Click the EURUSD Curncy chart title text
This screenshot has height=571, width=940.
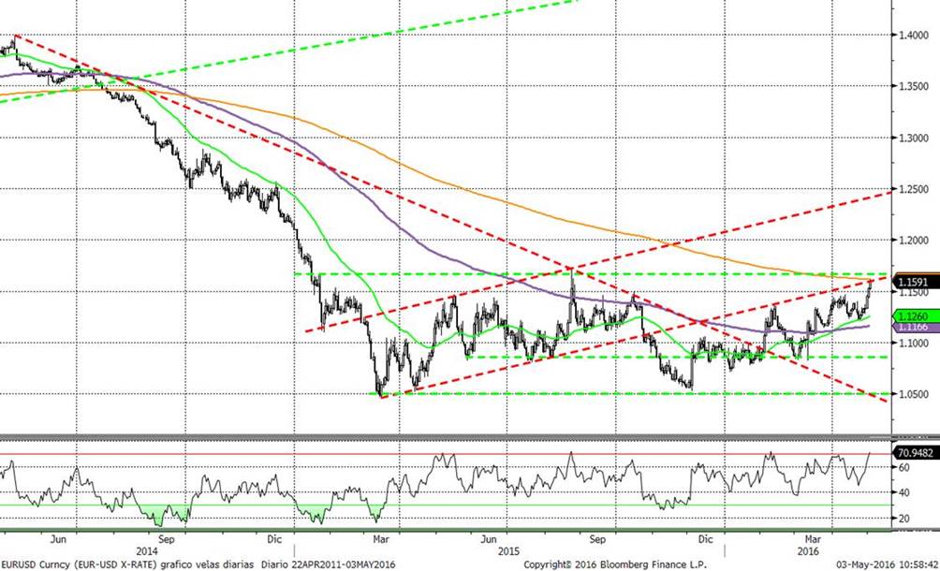(127, 564)
